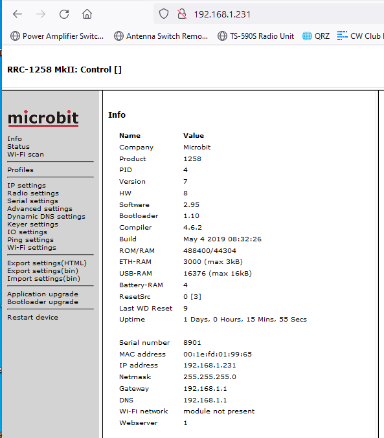
Task: Open the Status page in the sidebar
Action: click(x=19, y=147)
